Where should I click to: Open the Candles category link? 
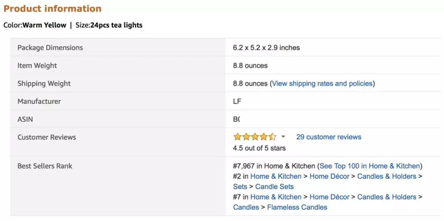click(x=246, y=207)
